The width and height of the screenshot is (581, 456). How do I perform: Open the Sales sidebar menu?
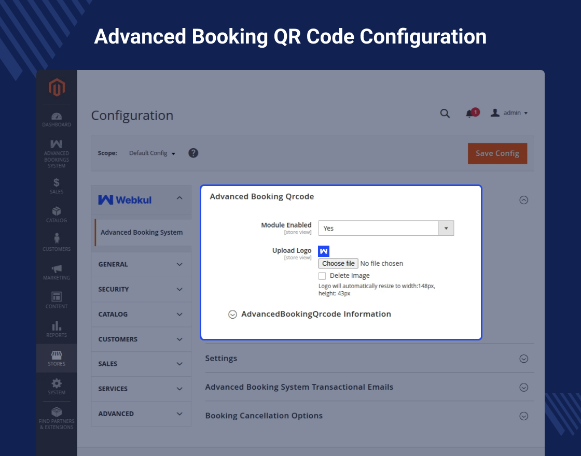pos(57,186)
